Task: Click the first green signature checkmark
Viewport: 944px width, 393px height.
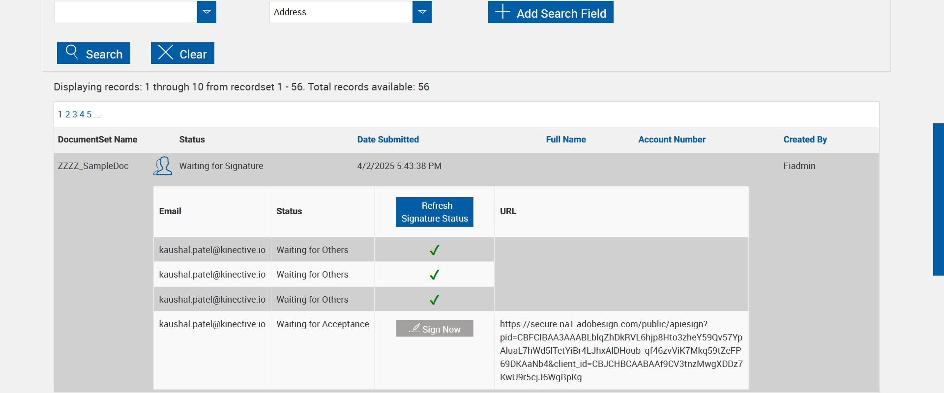Action: (x=434, y=250)
